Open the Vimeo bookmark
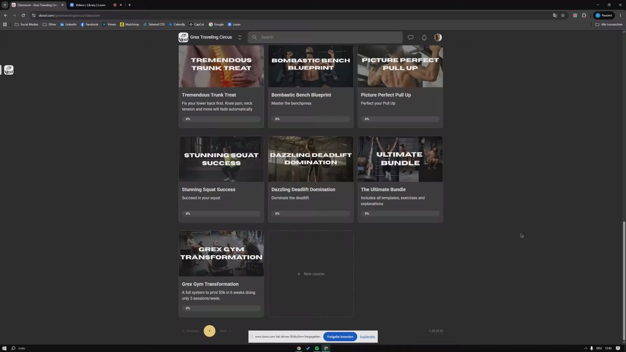Image resolution: width=626 pixels, height=352 pixels. click(109, 24)
